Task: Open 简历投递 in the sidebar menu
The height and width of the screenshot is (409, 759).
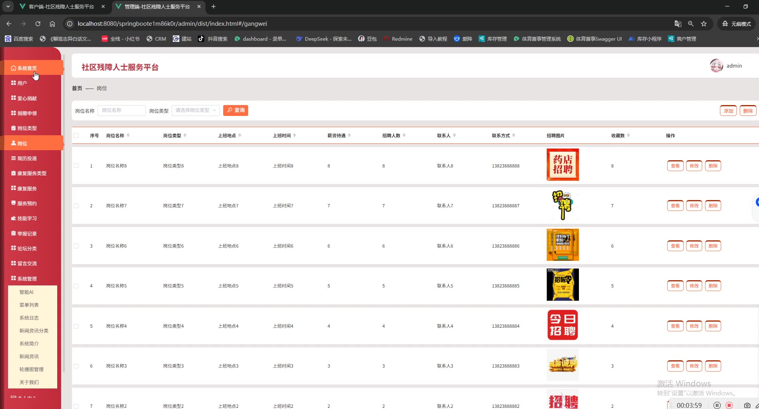Action: [27, 158]
